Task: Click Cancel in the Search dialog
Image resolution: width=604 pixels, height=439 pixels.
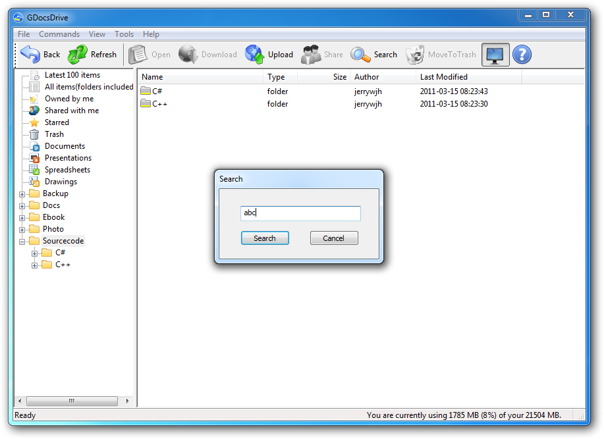Action: click(334, 238)
